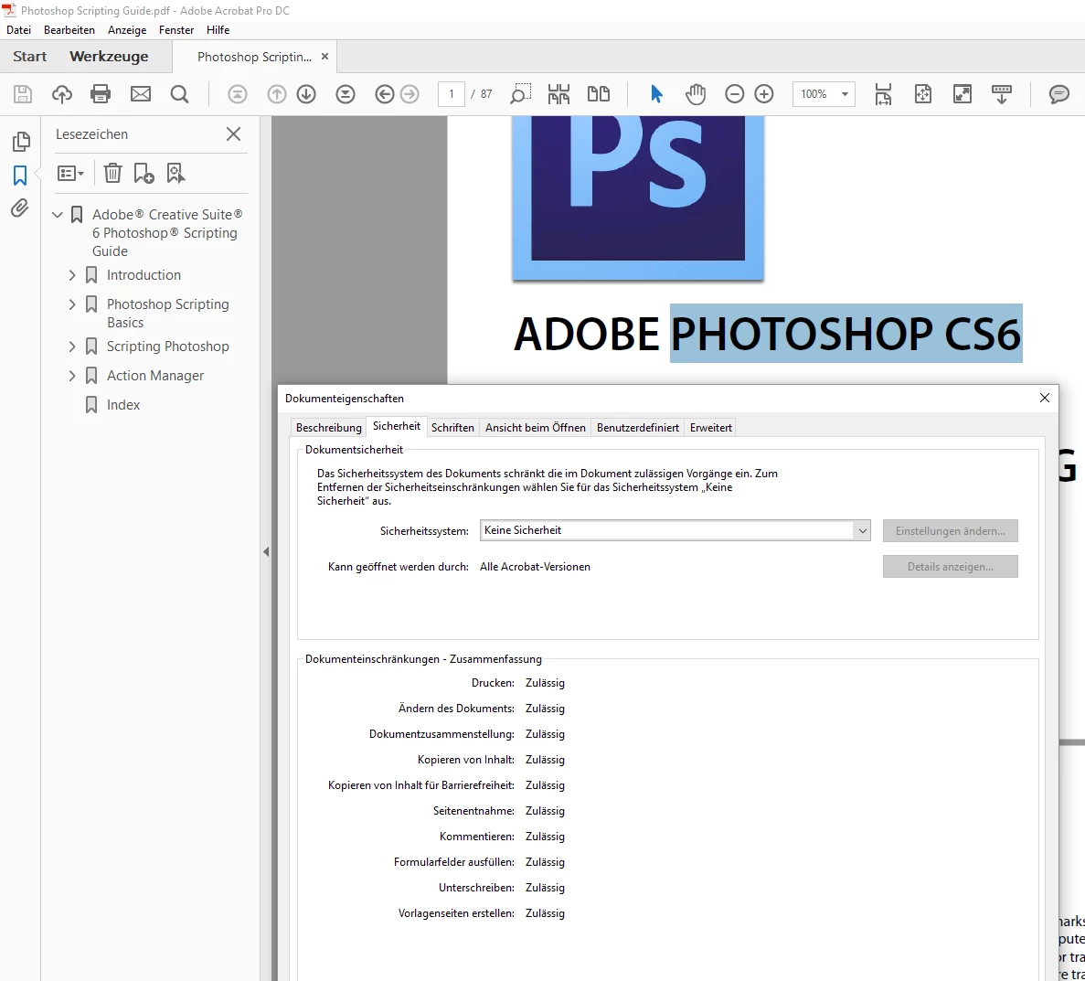Open the Datei menu
Viewport: 1085px width, 981px height.
pos(18,30)
